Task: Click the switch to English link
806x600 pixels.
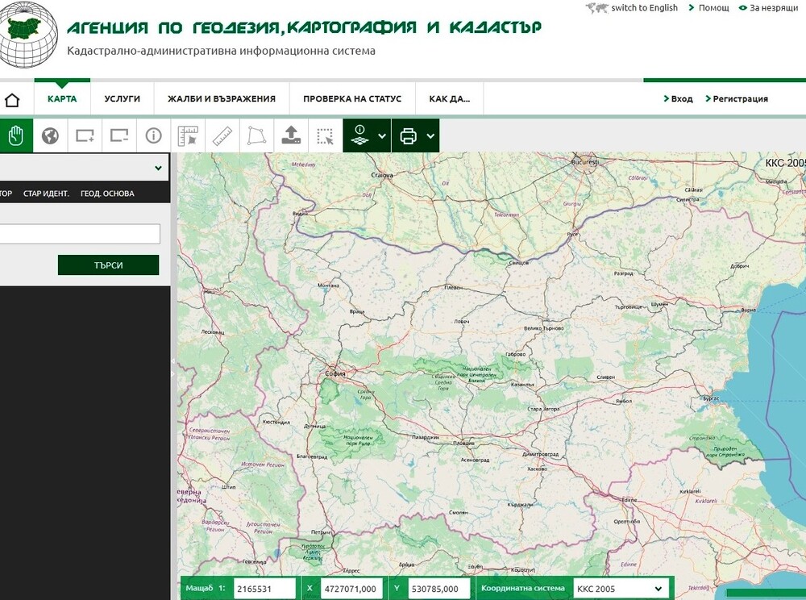Action: point(643,8)
